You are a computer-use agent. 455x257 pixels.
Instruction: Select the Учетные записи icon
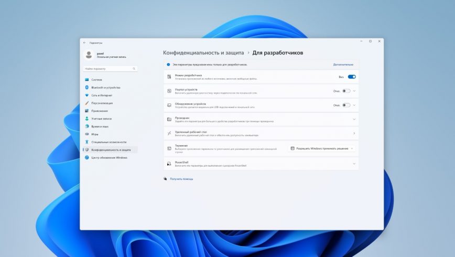87,119
